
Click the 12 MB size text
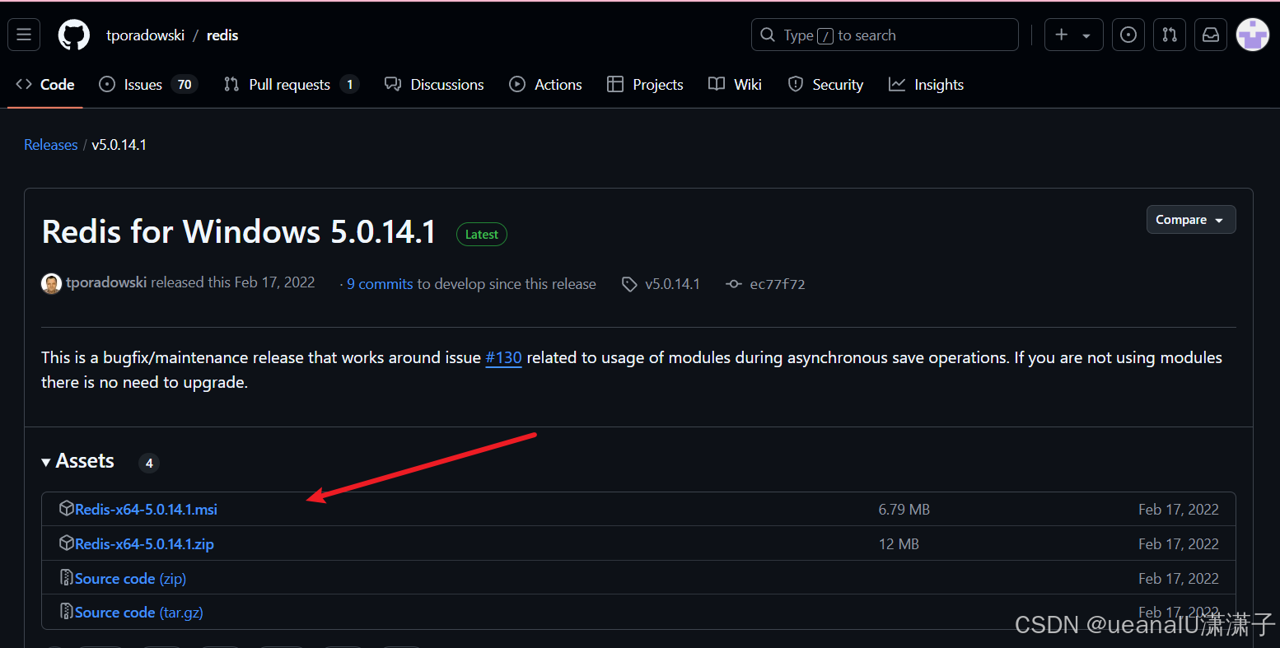point(899,543)
